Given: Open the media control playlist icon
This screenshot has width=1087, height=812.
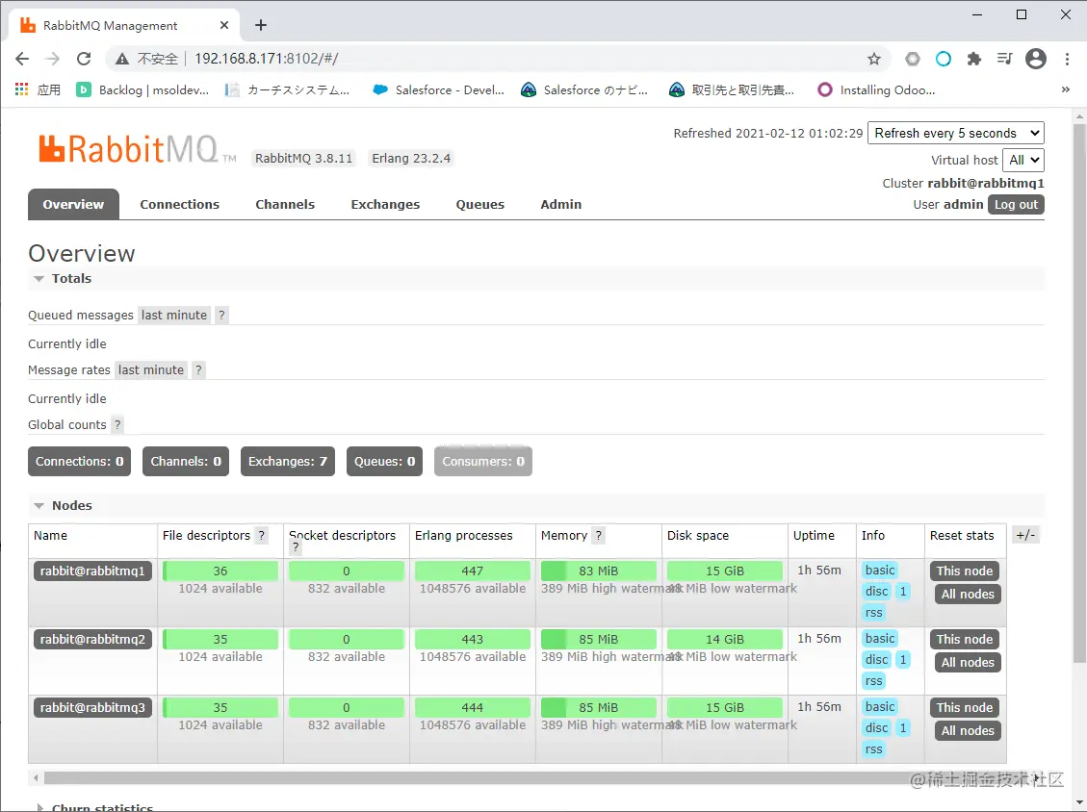Looking at the screenshot, I should tap(1004, 59).
